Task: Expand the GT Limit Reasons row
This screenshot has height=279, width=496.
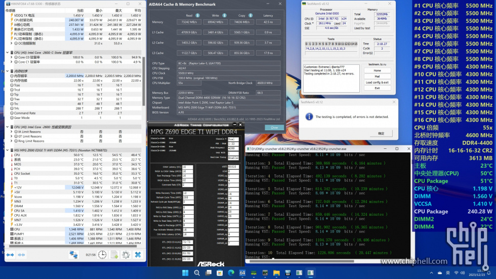Action: tap(11, 136)
